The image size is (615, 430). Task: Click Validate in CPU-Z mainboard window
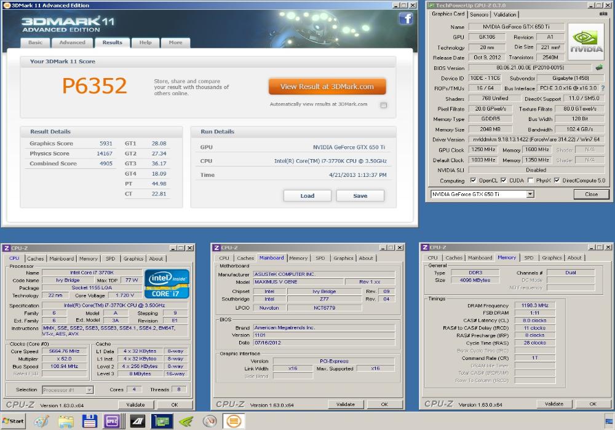point(345,404)
